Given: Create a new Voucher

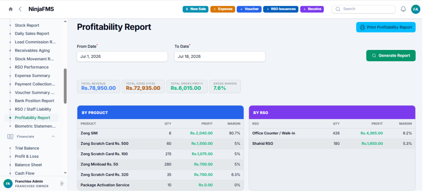Looking at the screenshot, I should (249, 9).
